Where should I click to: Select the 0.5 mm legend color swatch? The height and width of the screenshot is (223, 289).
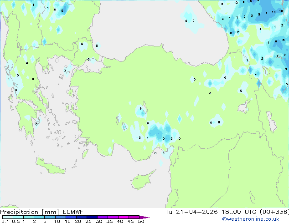click(x=18, y=217)
